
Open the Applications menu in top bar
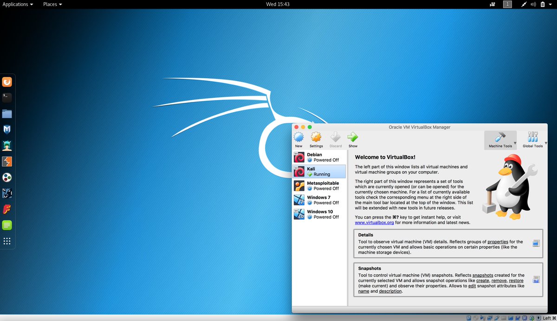[18, 4]
